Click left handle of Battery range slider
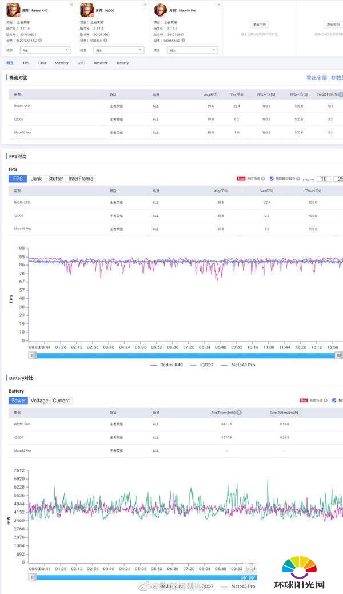Screen dimensions: 343x594 pyautogui.click(x=33, y=577)
